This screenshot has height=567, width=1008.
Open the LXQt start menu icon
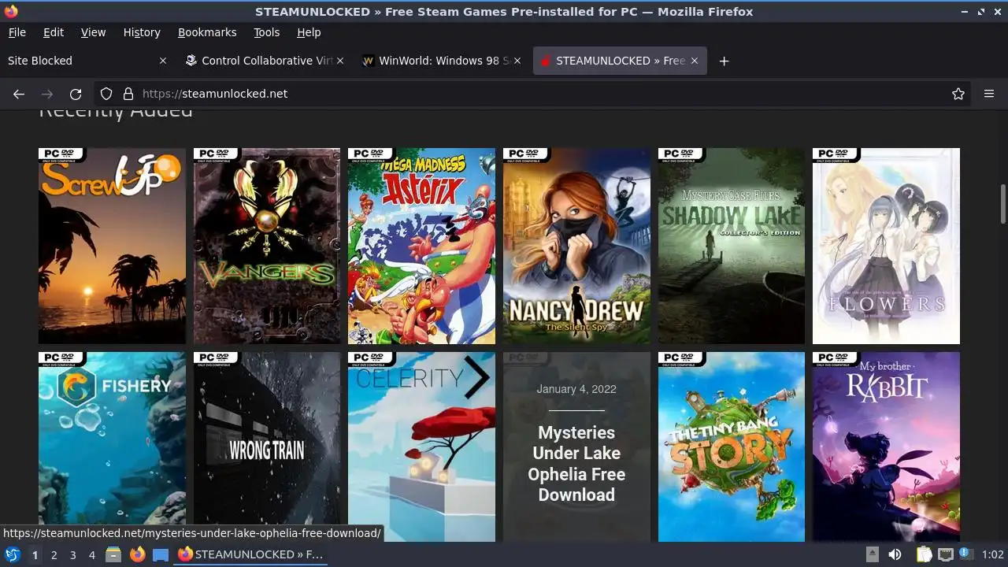coord(12,554)
